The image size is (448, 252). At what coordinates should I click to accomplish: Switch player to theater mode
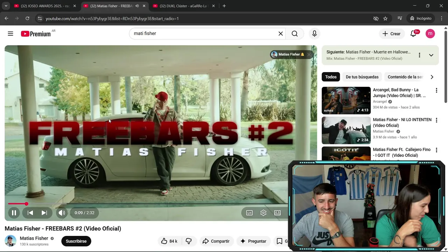[278, 212]
